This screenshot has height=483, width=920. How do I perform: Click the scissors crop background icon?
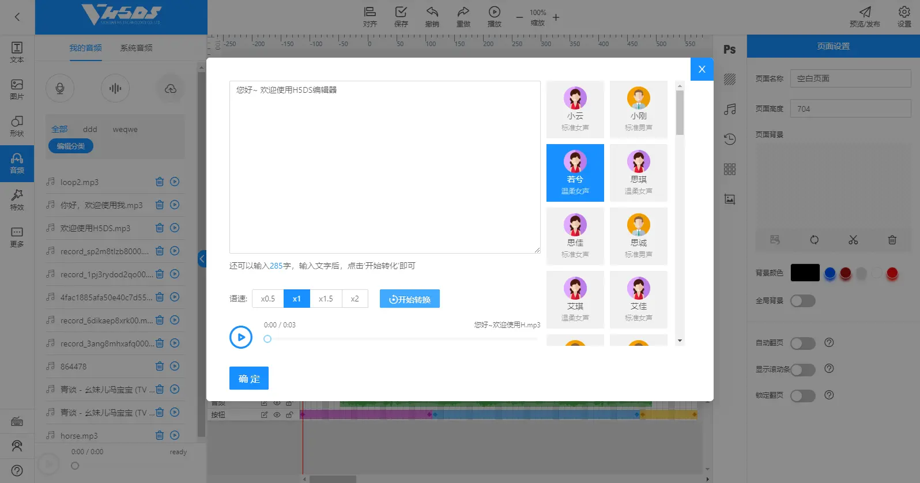coord(853,240)
